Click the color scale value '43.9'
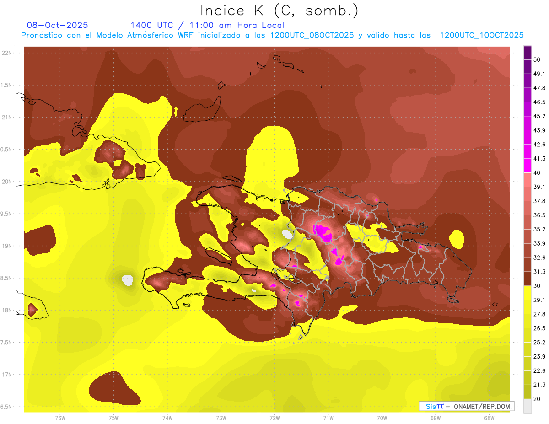549x424 pixels. tap(539, 130)
